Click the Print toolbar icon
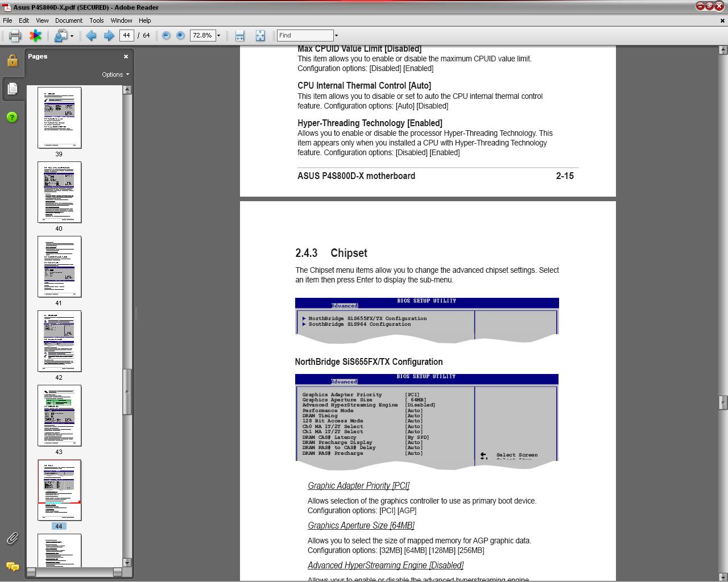The width and height of the screenshot is (728, 582). point(15,36)
